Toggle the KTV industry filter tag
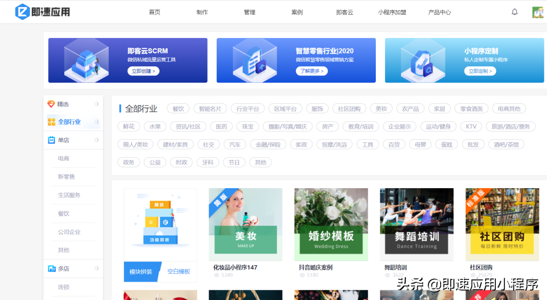 pos(471,126)
